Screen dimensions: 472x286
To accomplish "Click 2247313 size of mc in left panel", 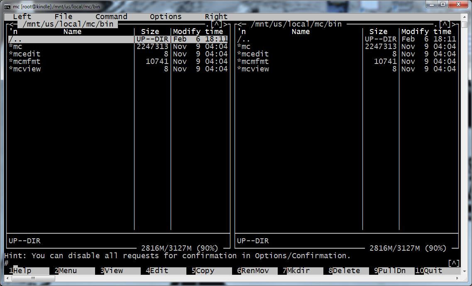I will click(x=152, y=46).
